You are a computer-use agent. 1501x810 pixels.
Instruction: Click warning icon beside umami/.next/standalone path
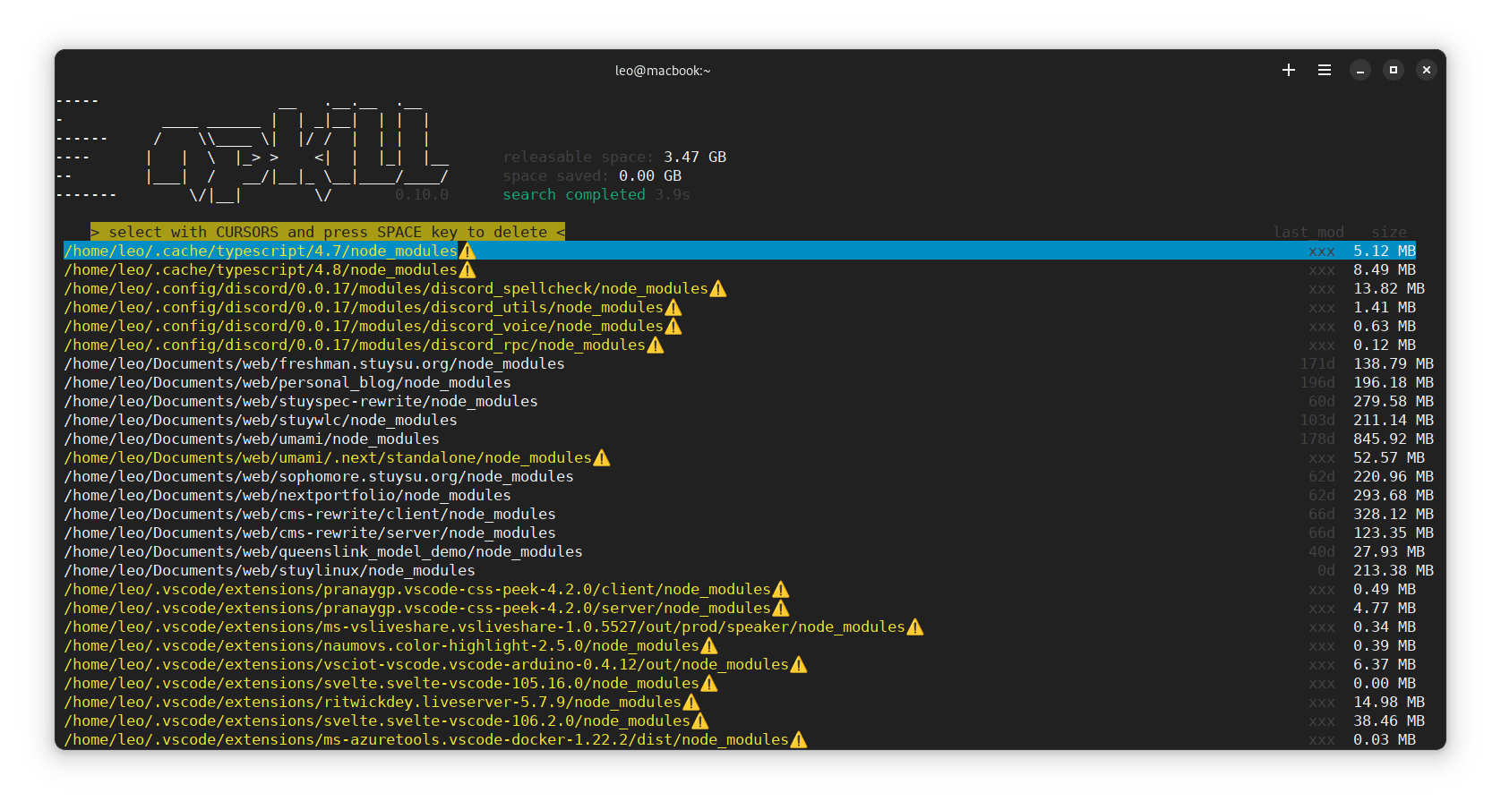click(602, 458)
